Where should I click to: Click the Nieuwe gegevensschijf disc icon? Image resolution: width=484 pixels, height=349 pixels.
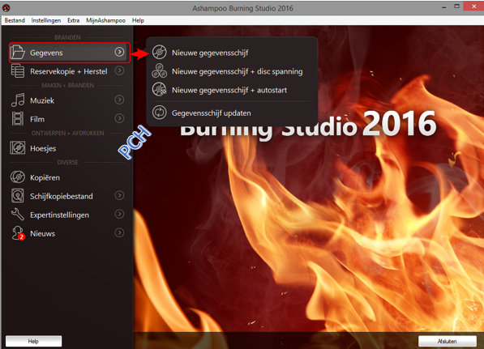(x=159, y=53)
